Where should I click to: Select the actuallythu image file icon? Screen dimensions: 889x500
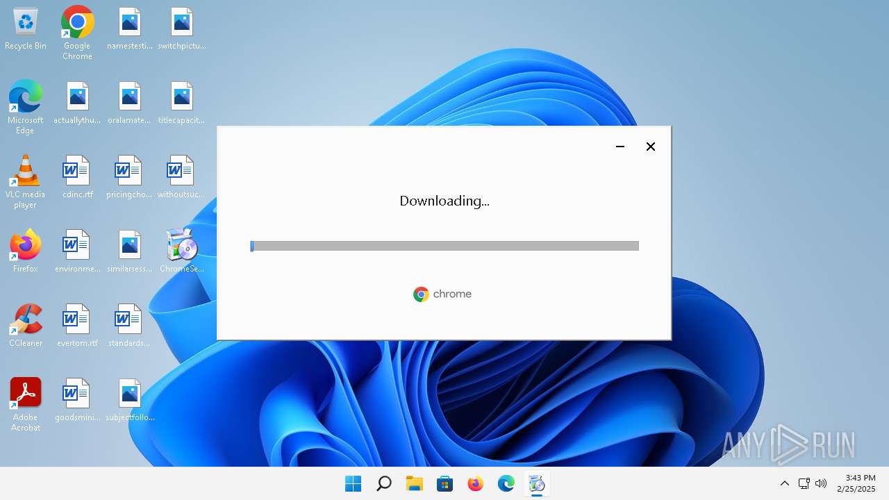77,103
